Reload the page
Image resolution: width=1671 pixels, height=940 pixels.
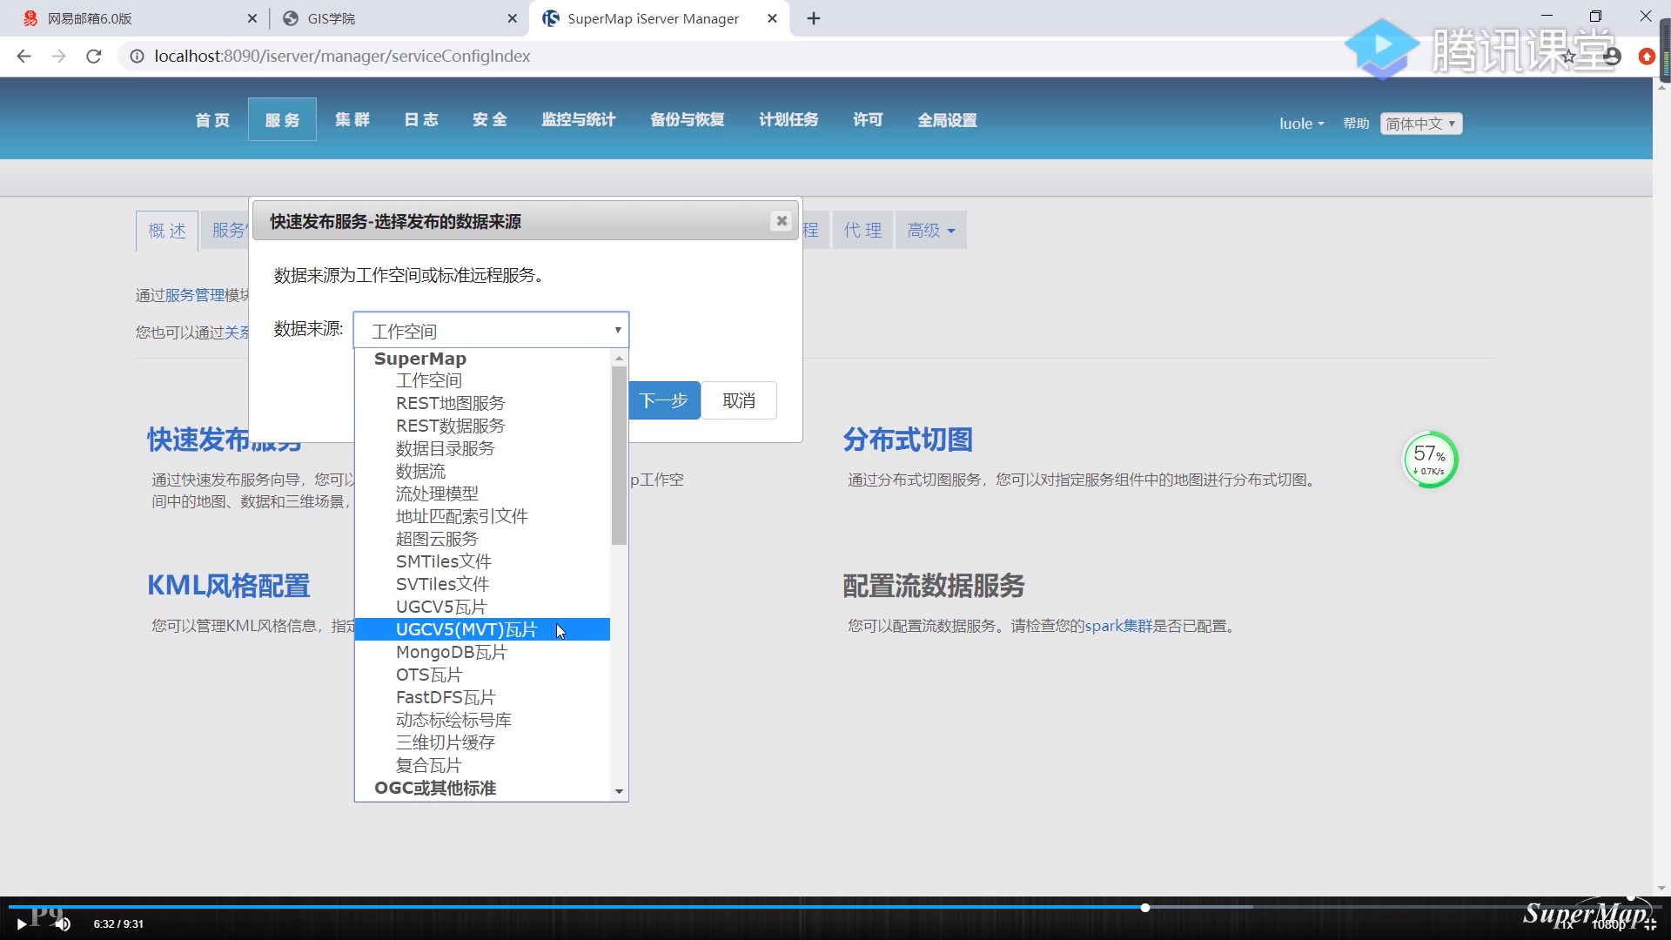[x=94, y=56]
